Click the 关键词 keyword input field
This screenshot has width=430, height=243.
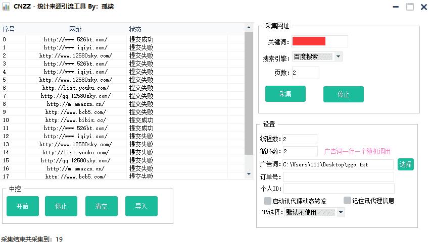coord(319,41)
